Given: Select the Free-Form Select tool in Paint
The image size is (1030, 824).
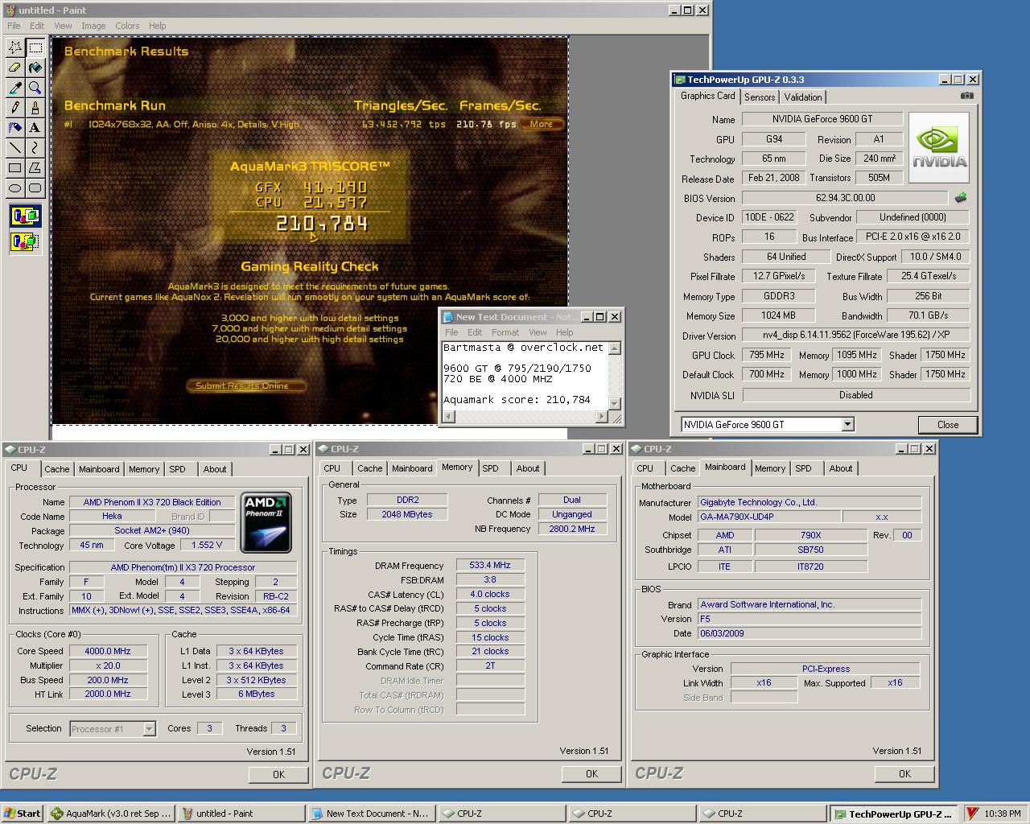Looking at the screenshot, I should (x=14, y=47).
